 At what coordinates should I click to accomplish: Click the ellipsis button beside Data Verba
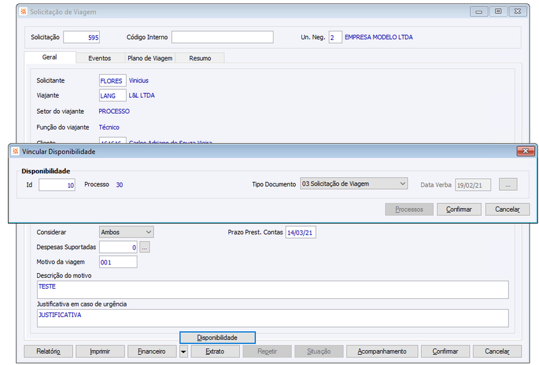[x=508, y=185]
